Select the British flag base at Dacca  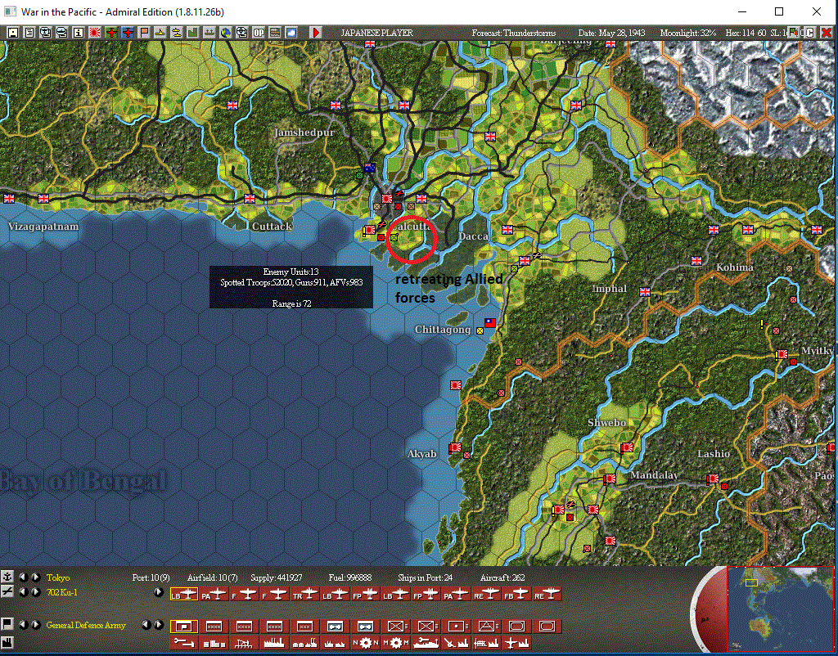click(x=507, y=230)
